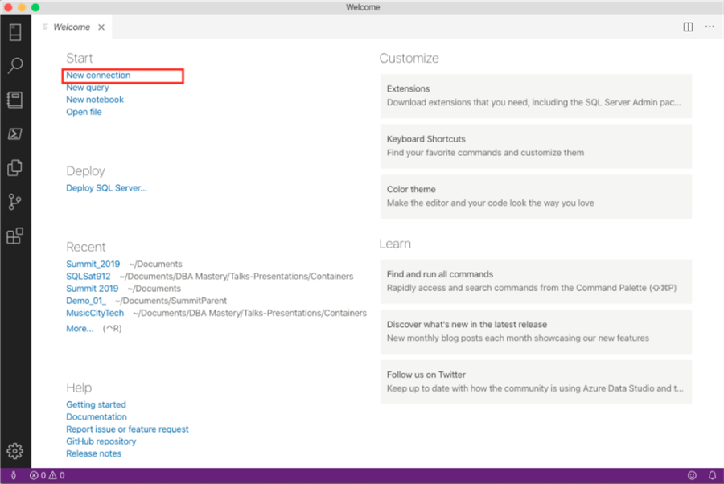Open the Keyboard Shortcuts card
Image resolution: width=724 pixels, height=484 pixels.
click(x=536, y=146)
